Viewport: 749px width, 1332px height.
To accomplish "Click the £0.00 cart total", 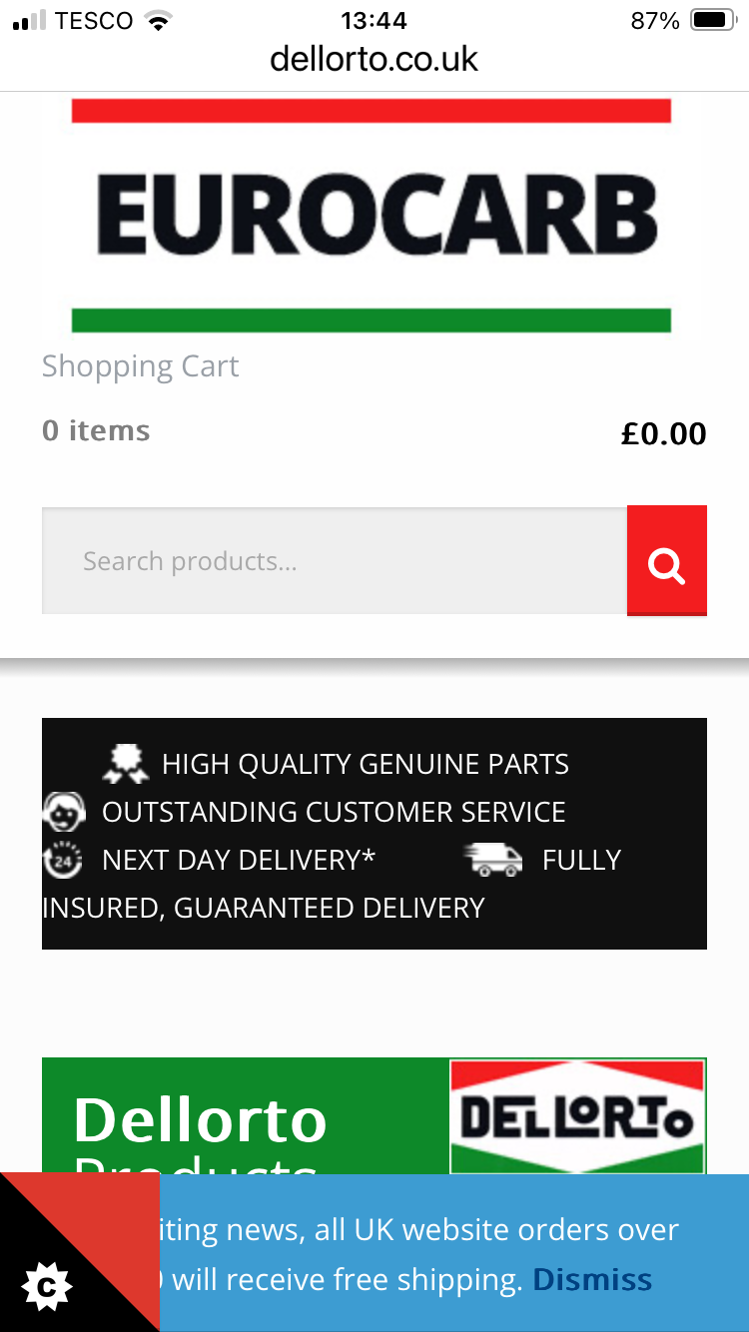I will coord(663,433).
